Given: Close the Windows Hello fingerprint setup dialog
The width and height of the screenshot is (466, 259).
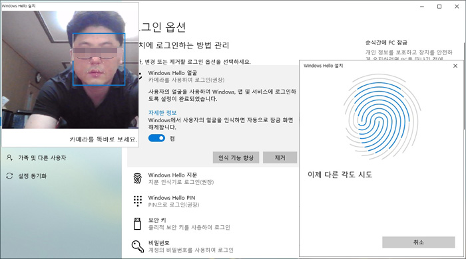Looking at the screenshot, I should coord(455,66).
